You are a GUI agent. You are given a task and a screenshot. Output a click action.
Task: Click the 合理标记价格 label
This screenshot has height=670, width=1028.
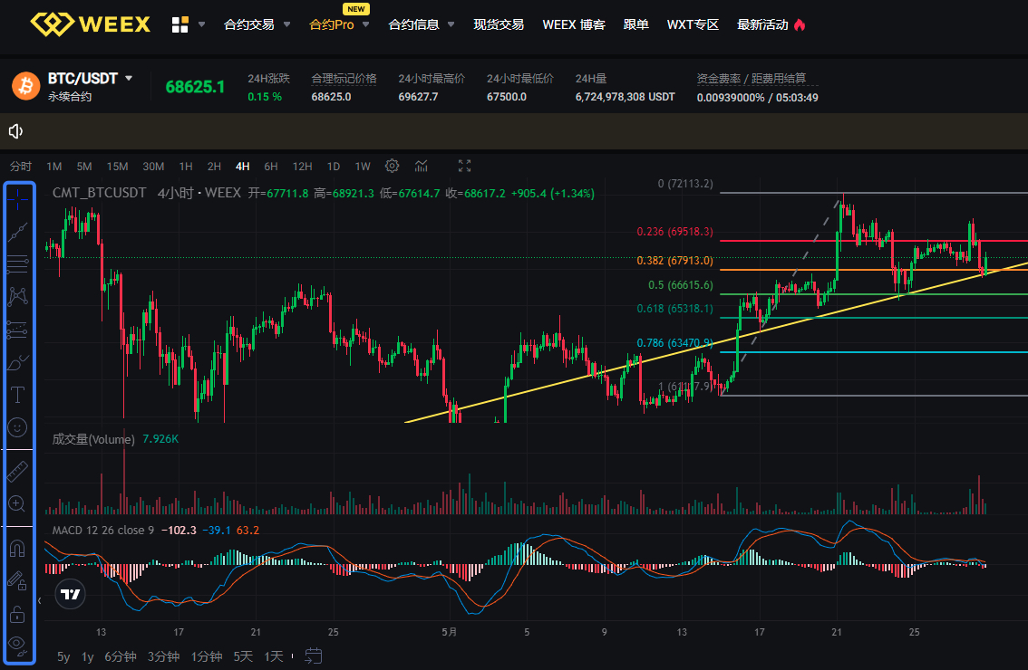[344, 79]
